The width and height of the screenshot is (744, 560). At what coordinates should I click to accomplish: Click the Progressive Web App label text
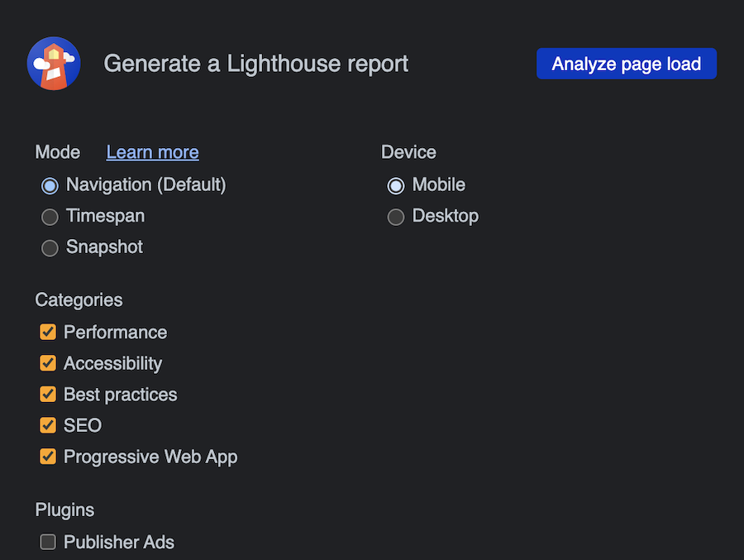[150, 457]
